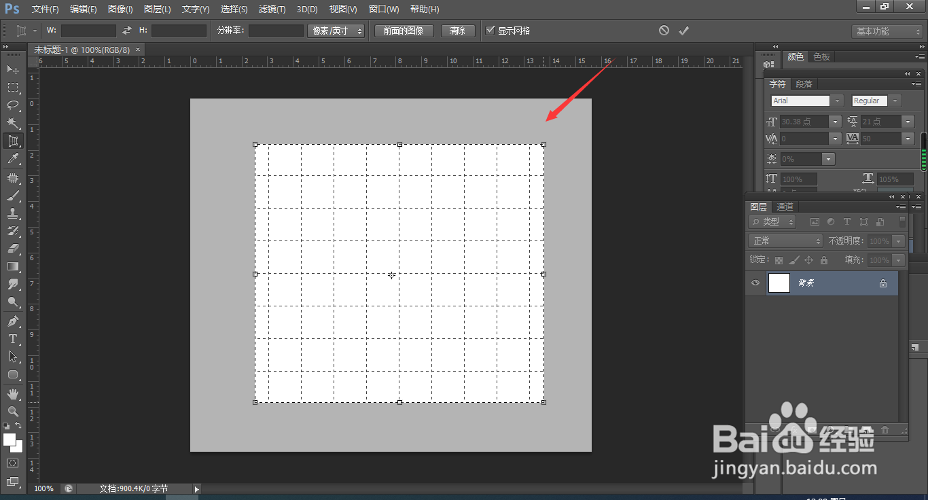Open the 图层 panel options menu
This screenshot has height=500, width=928.
pos(901,207)
